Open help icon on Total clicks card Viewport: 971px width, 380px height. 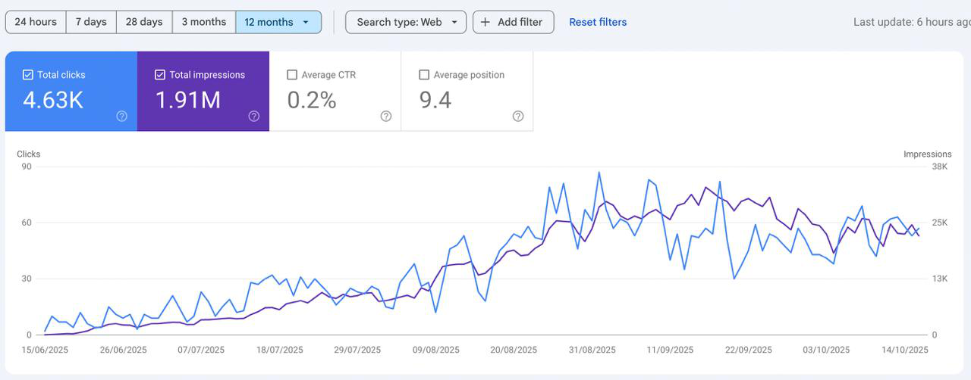[121, 116]
